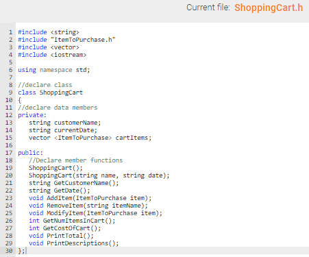Click line 'using namespace std;'
The image size is (309, 257).
click(x=54, y=70)
